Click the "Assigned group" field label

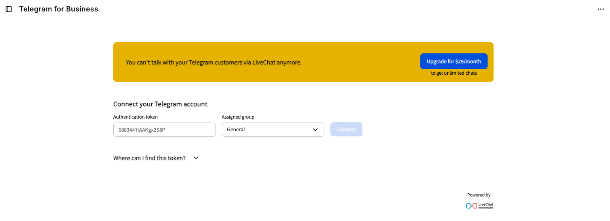tap(238, 117)
